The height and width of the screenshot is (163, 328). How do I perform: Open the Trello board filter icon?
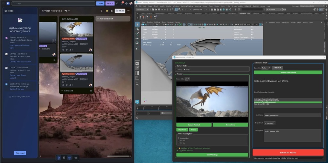102,11
